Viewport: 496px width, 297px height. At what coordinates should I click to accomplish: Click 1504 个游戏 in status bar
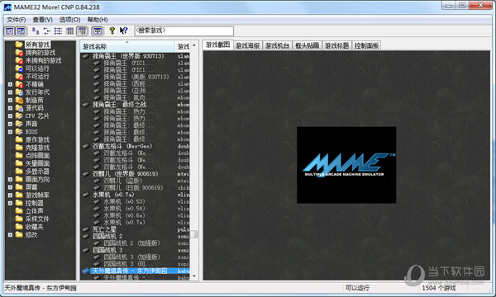click(439, 288)
